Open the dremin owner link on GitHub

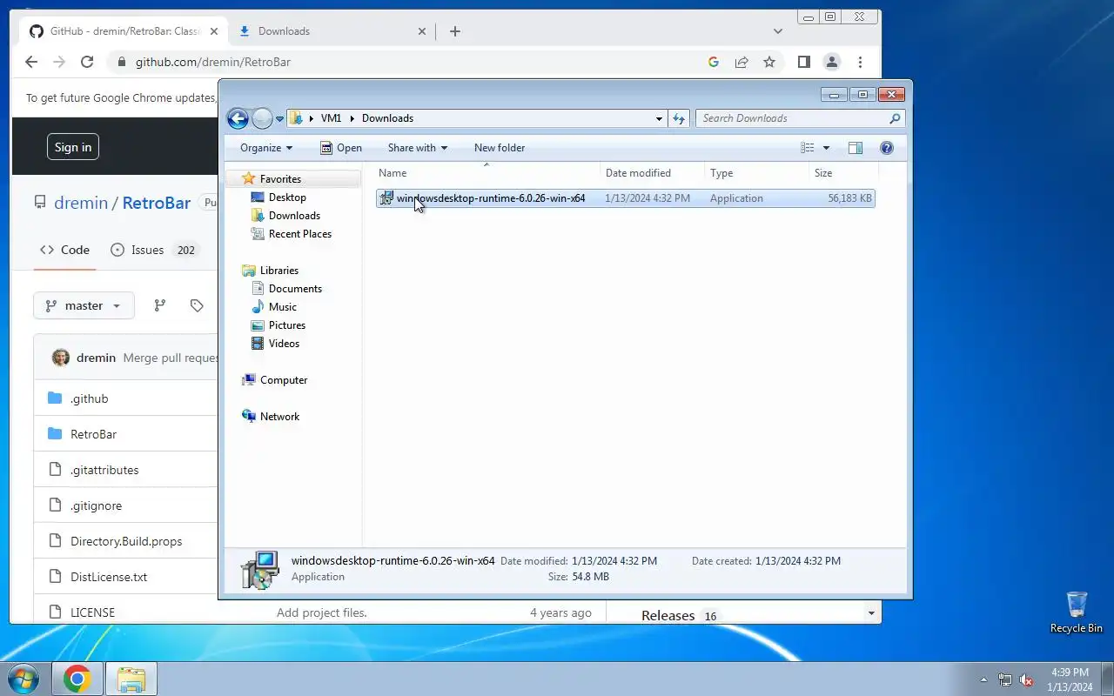coord(81,203)
